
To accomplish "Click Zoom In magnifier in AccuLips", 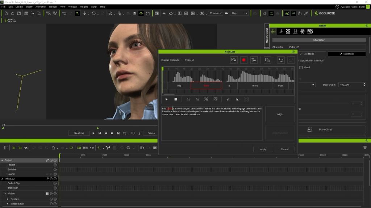I will [197, 100].
